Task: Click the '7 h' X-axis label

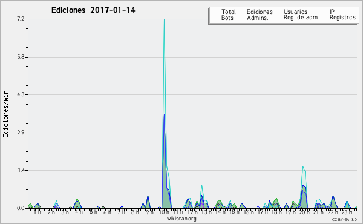Action: pyautogui.click(x=121, y=212)
